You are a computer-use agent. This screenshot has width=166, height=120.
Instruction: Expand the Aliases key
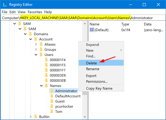click(x=36, y=44)
